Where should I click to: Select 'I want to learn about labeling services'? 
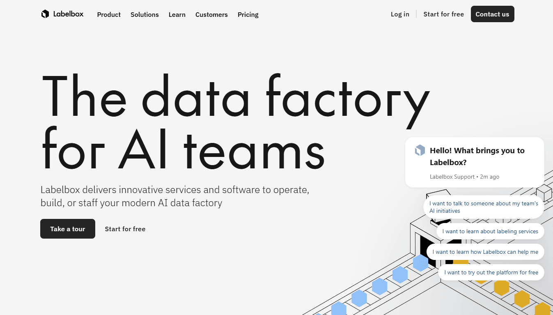(x=490, y=231)
